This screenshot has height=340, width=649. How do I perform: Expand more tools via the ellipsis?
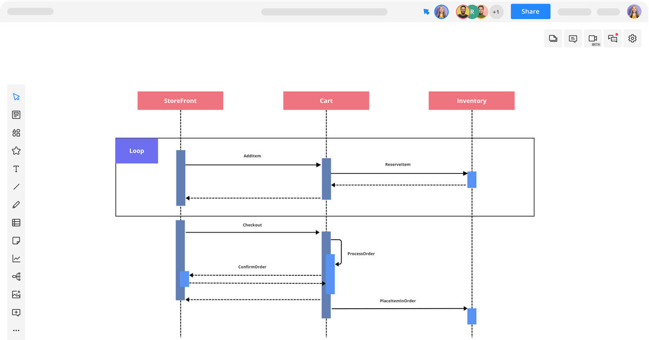(16, 330)
